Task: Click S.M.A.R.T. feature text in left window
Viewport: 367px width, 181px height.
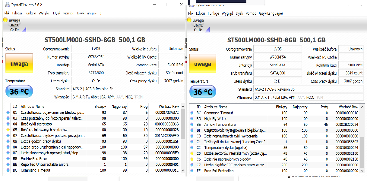Action: coord(81,97)
